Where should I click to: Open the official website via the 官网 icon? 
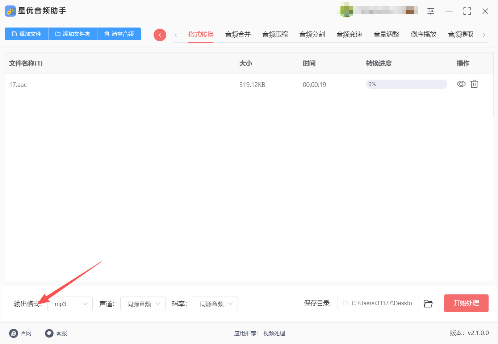pyautogui.click(x=14, y=333)
